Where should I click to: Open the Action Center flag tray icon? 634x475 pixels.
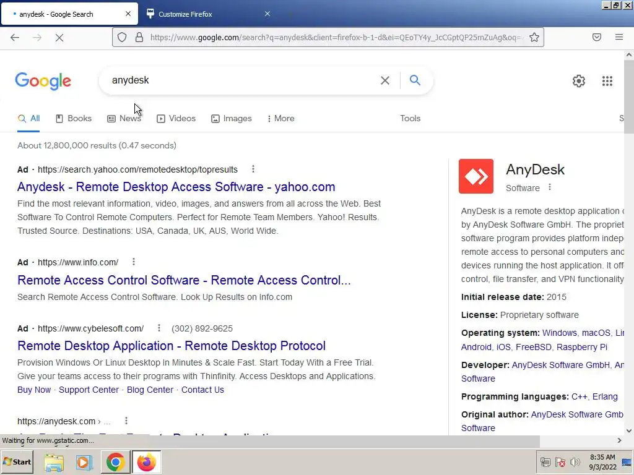(560, 462)
